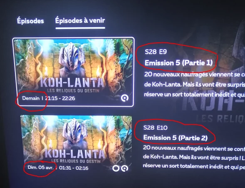
Task: Click the Emission 5 (Partie 1) title
Action: pyautogui.click(x=178, y=63)
